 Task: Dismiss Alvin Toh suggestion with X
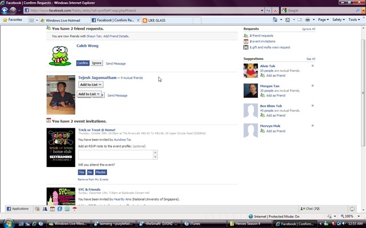[313, 66]
